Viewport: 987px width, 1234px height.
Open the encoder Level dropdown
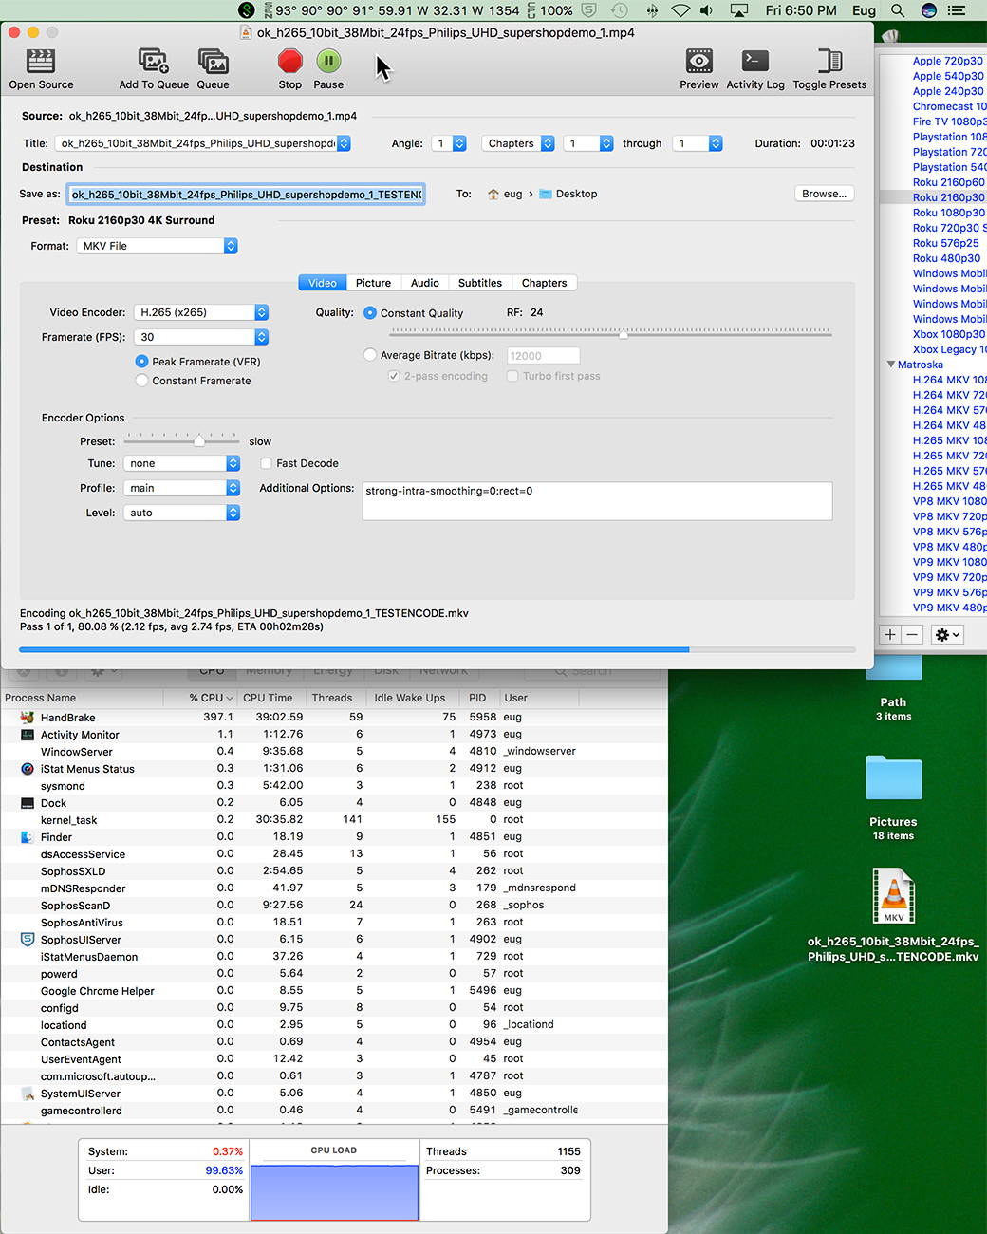point(182,513)
